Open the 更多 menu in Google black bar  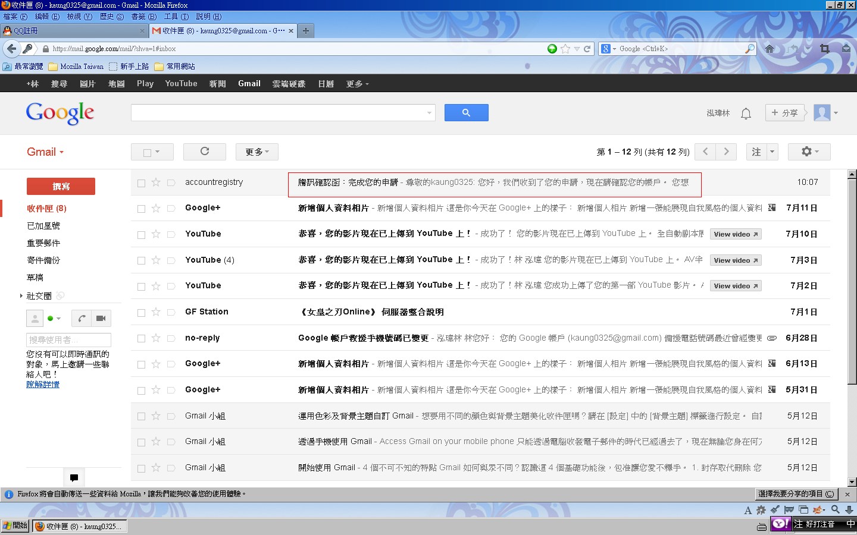(358, 84)
